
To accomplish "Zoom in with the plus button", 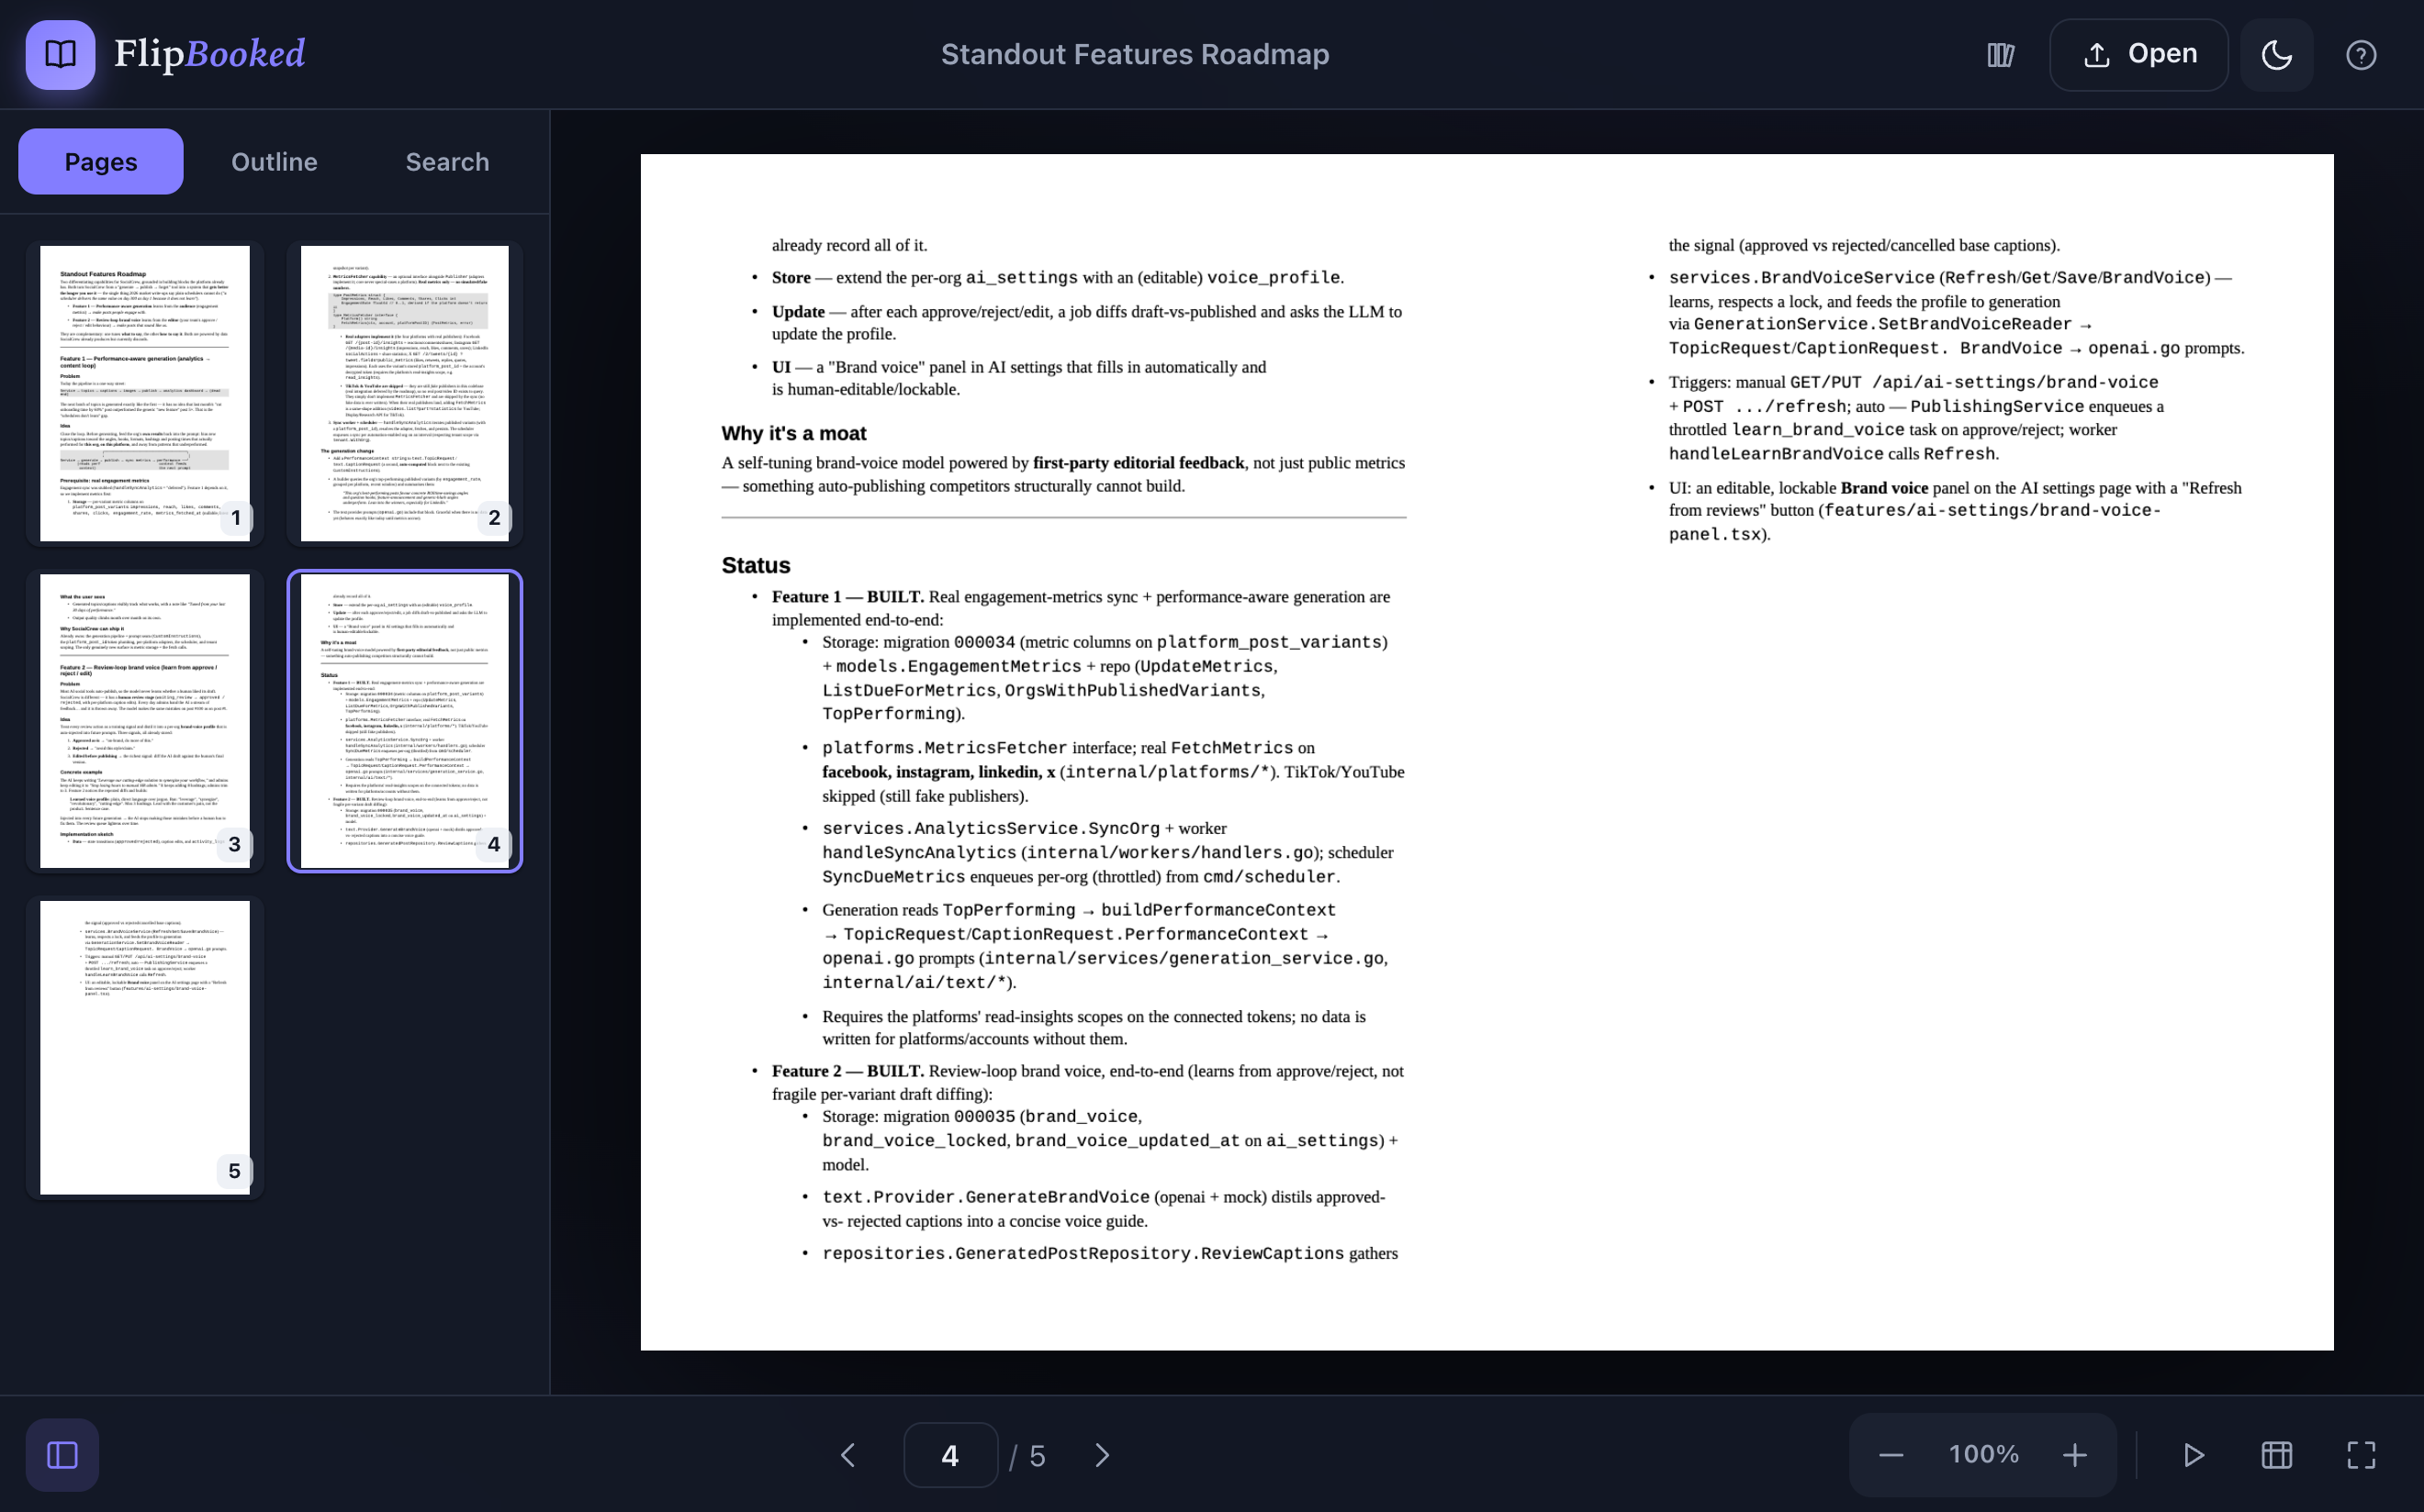I will (x=2075, y=1454).
